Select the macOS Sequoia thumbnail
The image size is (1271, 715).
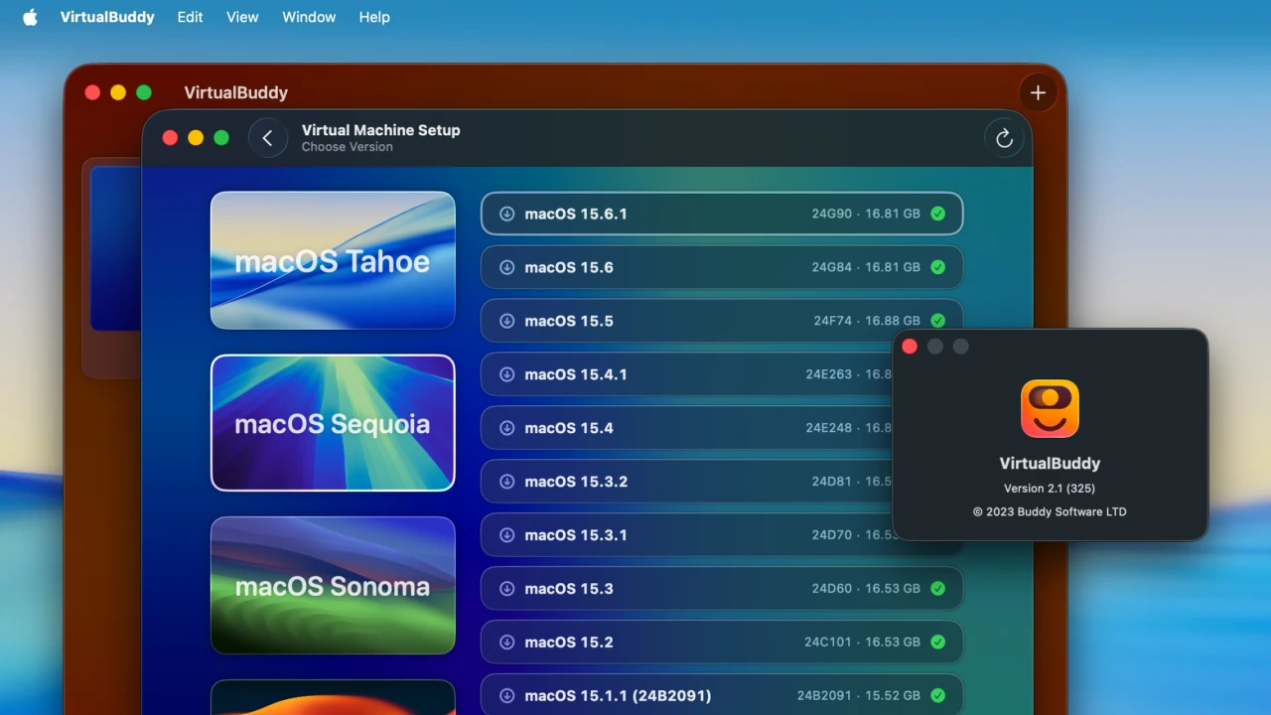[x=333, y=423]
